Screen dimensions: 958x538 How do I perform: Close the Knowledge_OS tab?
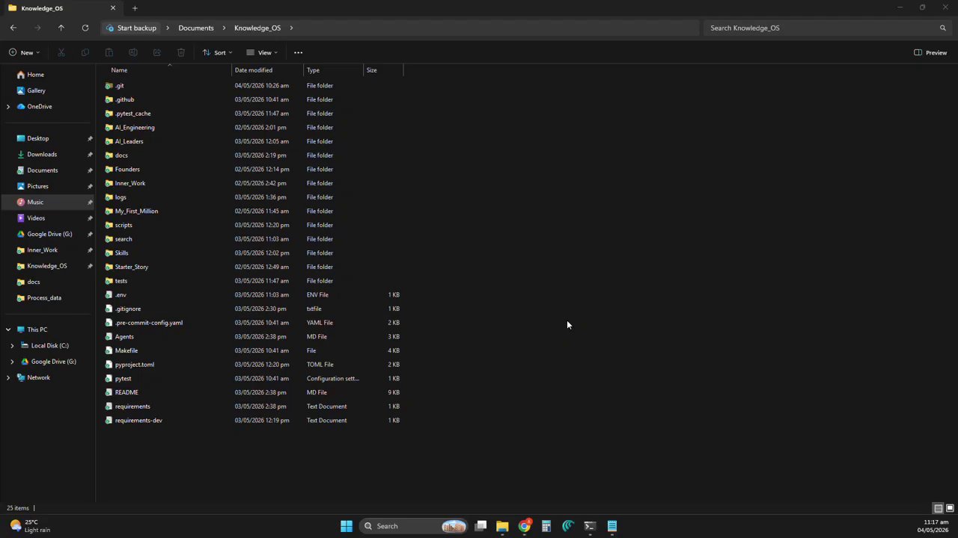113,8
